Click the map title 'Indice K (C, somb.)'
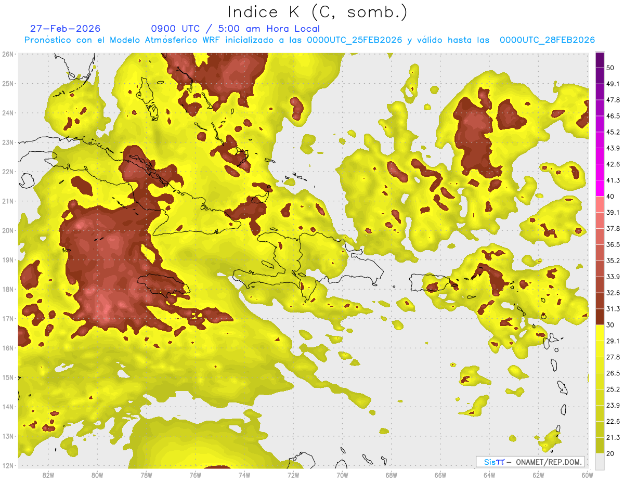The width and height of the screenshot is (624, 482). click(x=318, y=12)
